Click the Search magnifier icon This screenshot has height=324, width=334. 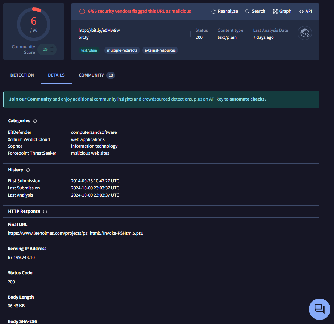click(247, 12)
